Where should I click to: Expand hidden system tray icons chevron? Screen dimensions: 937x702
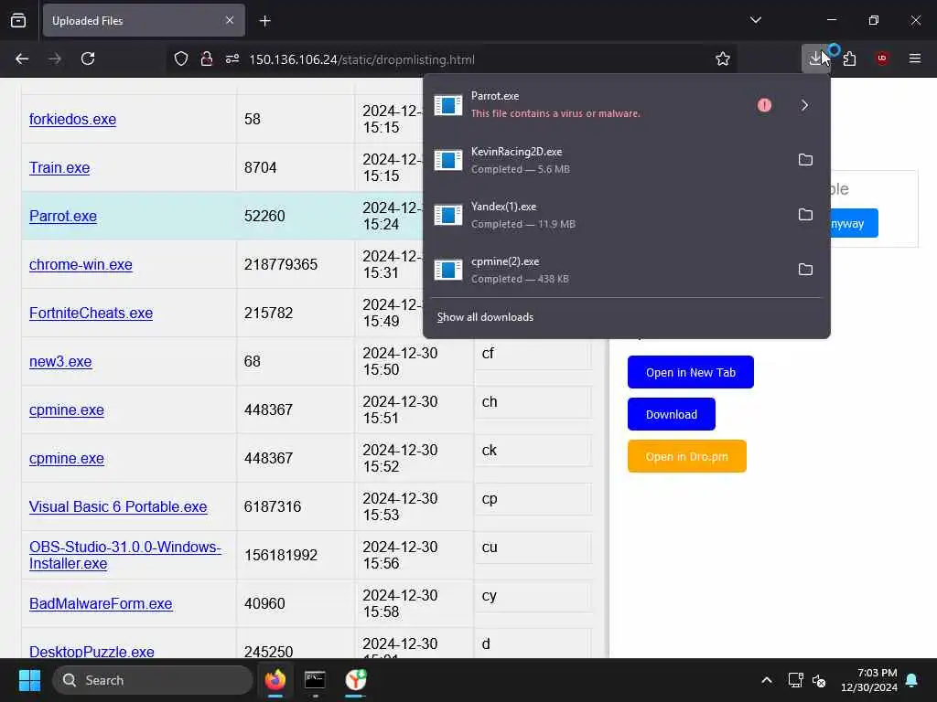(767, 680)
